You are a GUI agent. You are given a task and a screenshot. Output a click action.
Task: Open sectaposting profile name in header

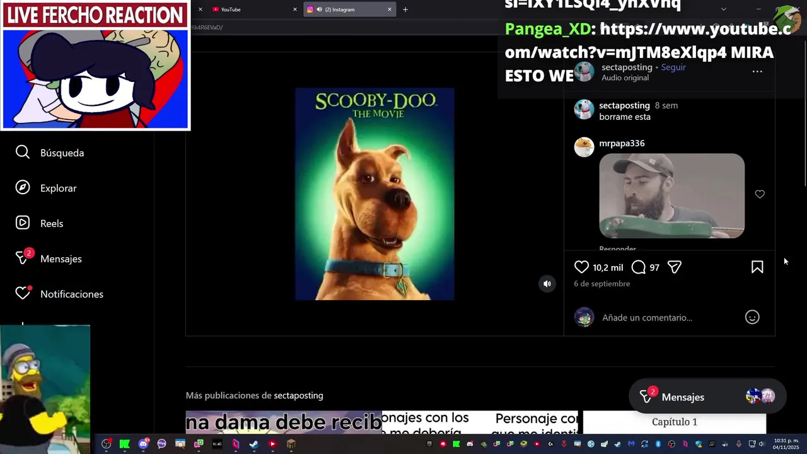[627, 67]
